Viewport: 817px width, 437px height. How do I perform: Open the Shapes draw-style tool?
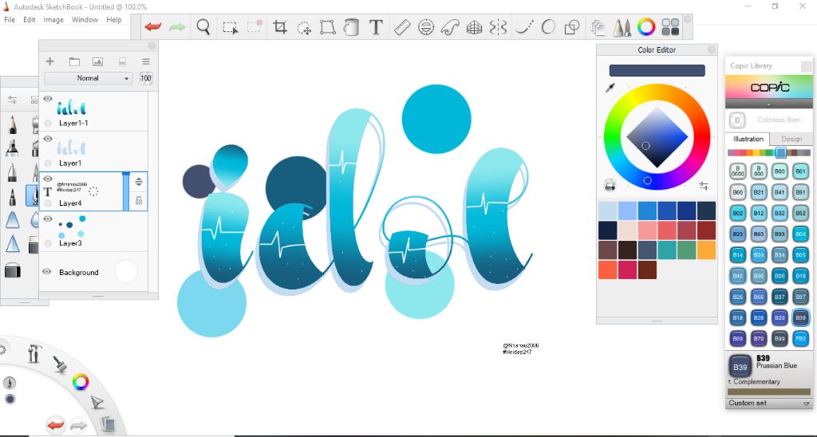pos(572,27)
